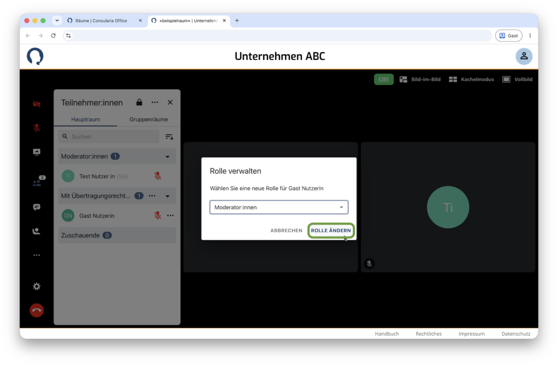Screen dimensions: 558x365
Task: Open Rechtliches footer link
Action: 428,334
